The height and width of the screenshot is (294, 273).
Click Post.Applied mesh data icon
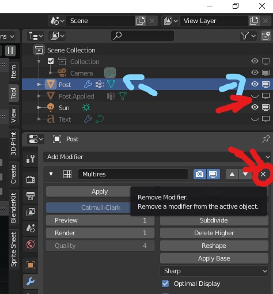click(x=123, y=96)
